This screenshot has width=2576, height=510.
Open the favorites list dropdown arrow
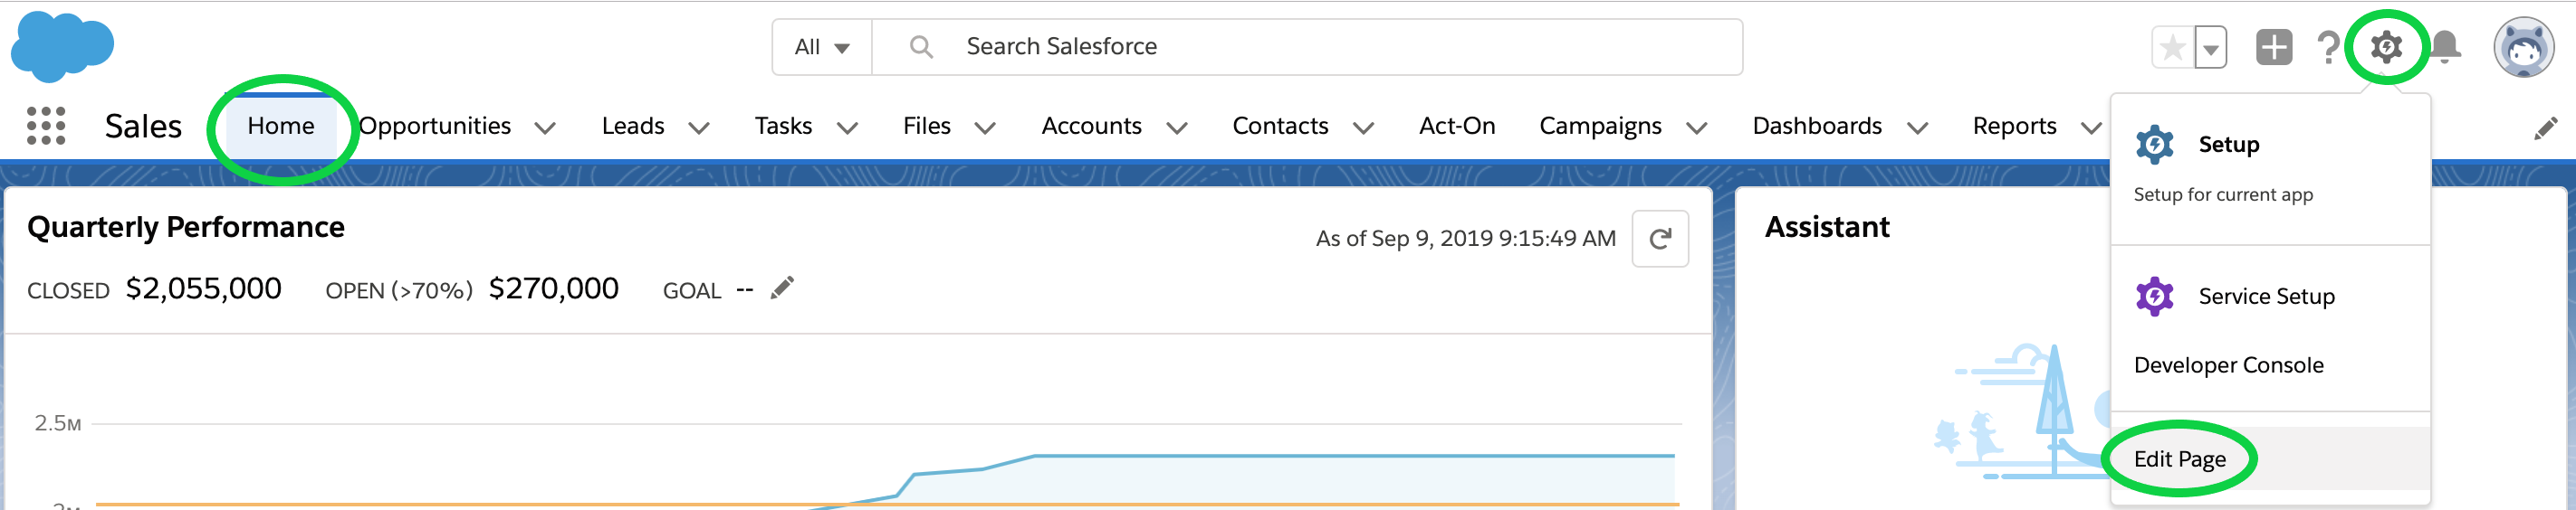tap(2211, 47)
